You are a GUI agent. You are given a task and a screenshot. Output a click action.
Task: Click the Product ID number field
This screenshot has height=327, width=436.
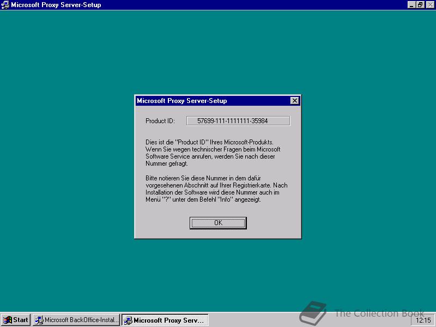(238, 121)
